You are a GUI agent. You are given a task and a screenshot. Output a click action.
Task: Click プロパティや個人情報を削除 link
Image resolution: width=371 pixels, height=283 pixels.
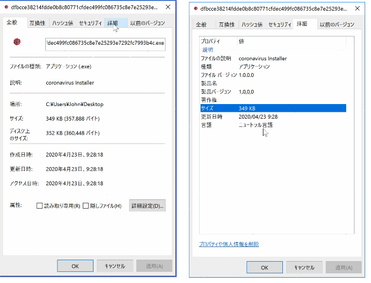pyautogui.click(x=229, y=244)
